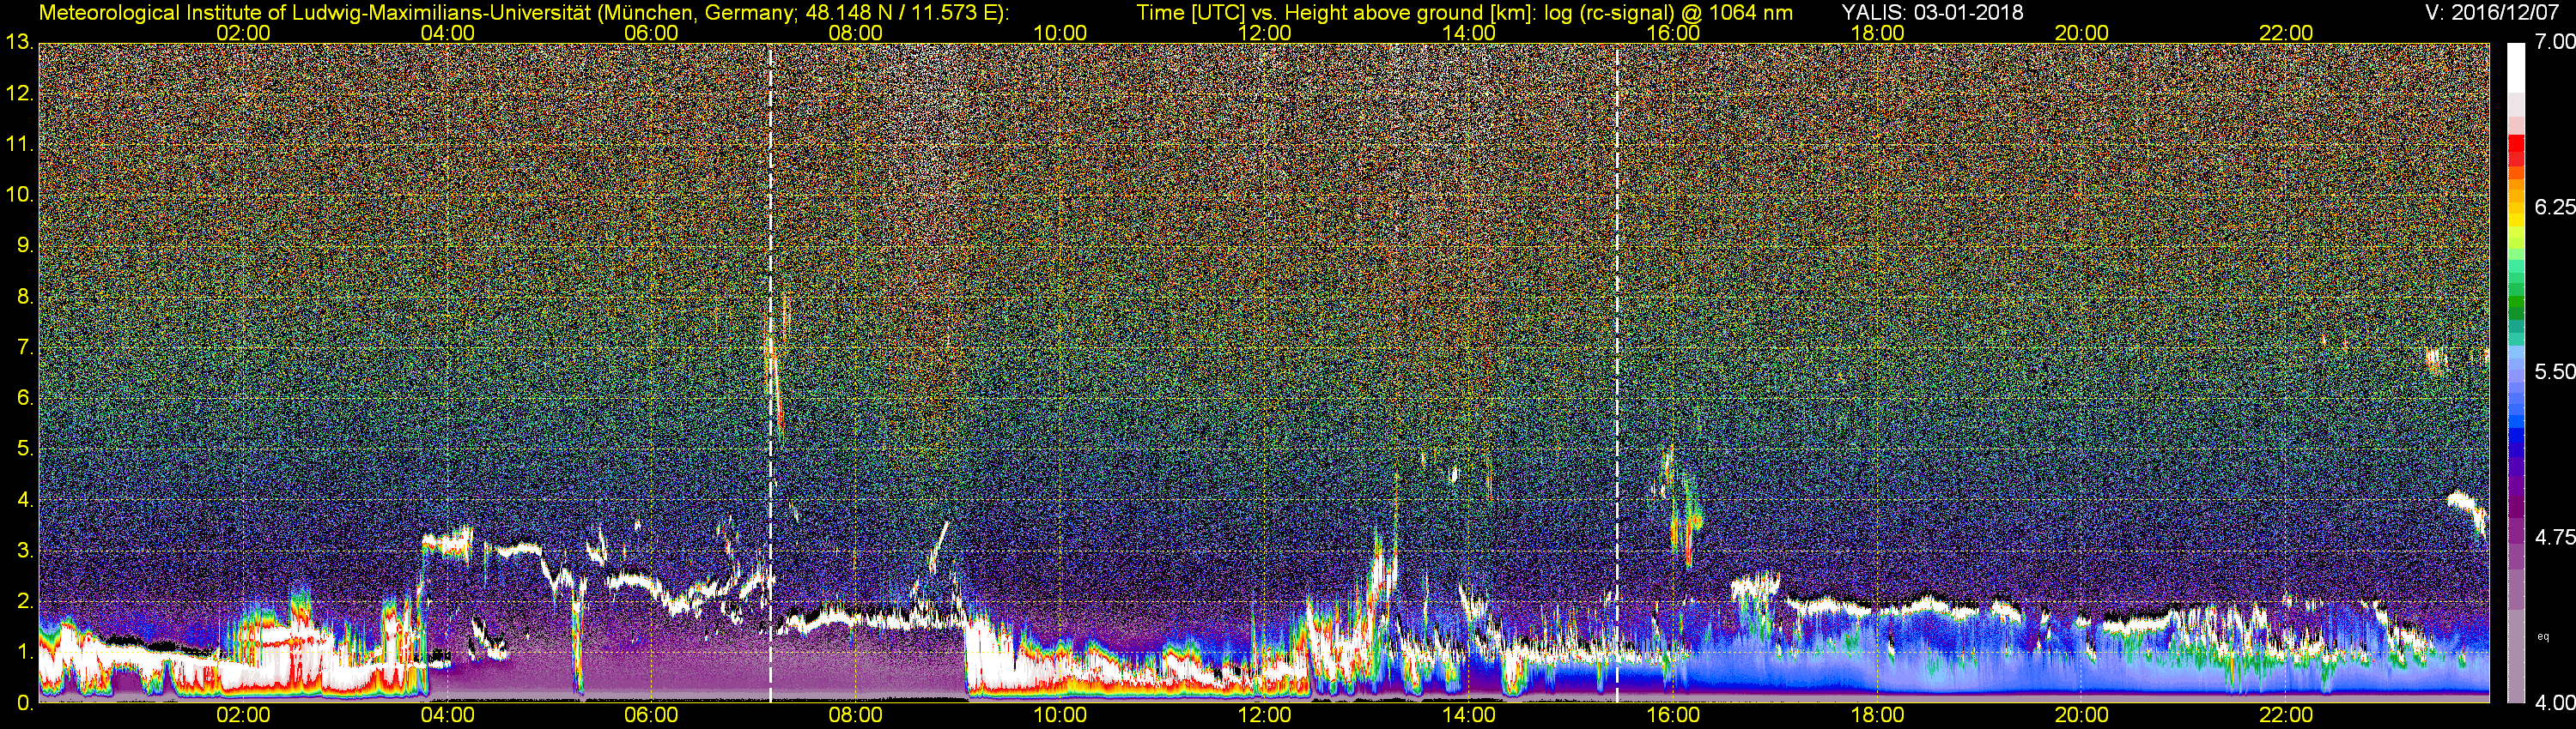Click the 08:00 label on the bottom time axis
The image size is (2576, 729).
tap(856, 716)
